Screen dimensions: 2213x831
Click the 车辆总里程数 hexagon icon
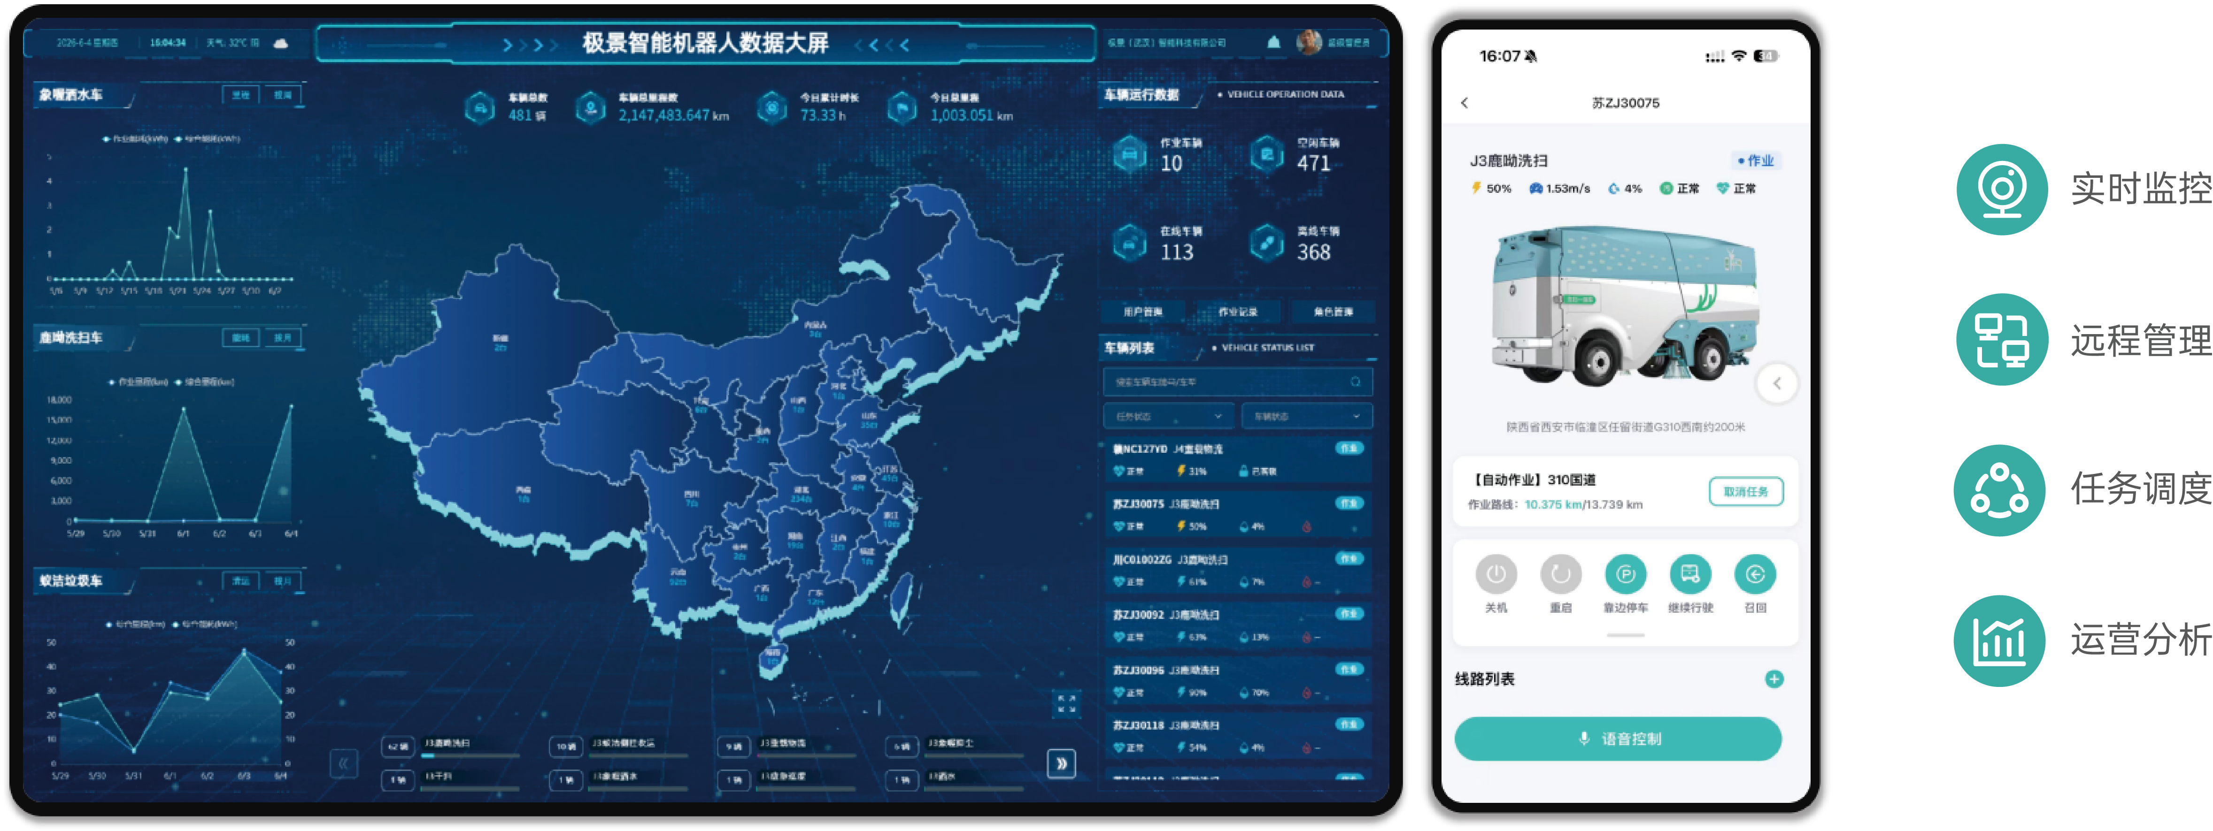[x=591, y=107]
